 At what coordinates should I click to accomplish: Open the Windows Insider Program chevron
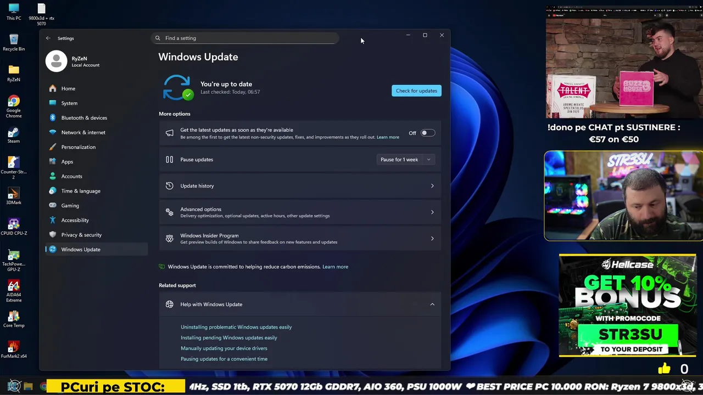(x=432, y=239)
